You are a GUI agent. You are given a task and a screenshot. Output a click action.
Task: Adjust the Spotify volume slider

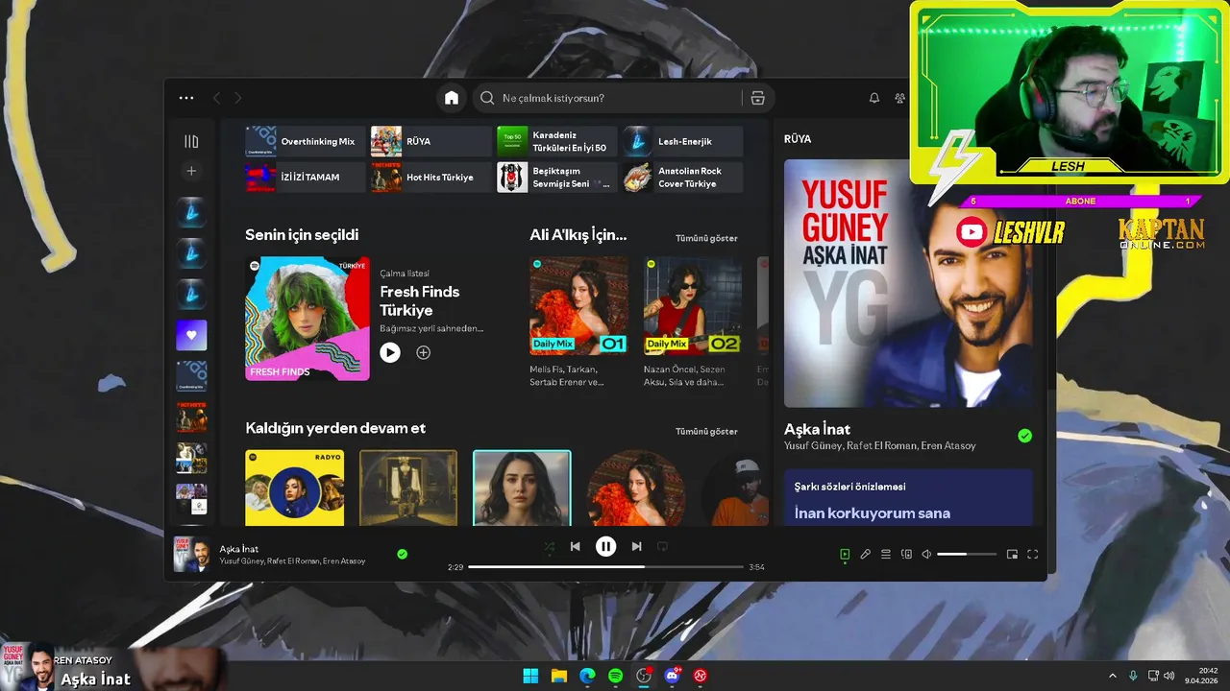(x=966, y=554)
